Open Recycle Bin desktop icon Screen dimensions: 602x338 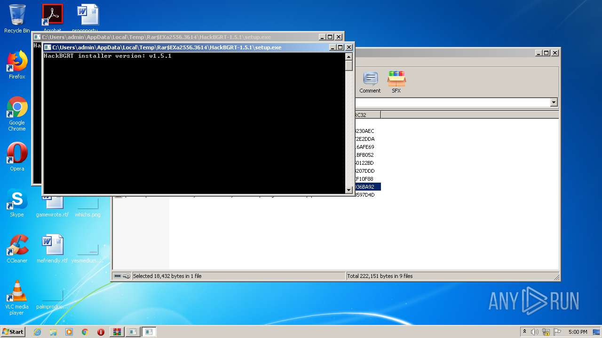pyautogui.click(x=17, y=19)
